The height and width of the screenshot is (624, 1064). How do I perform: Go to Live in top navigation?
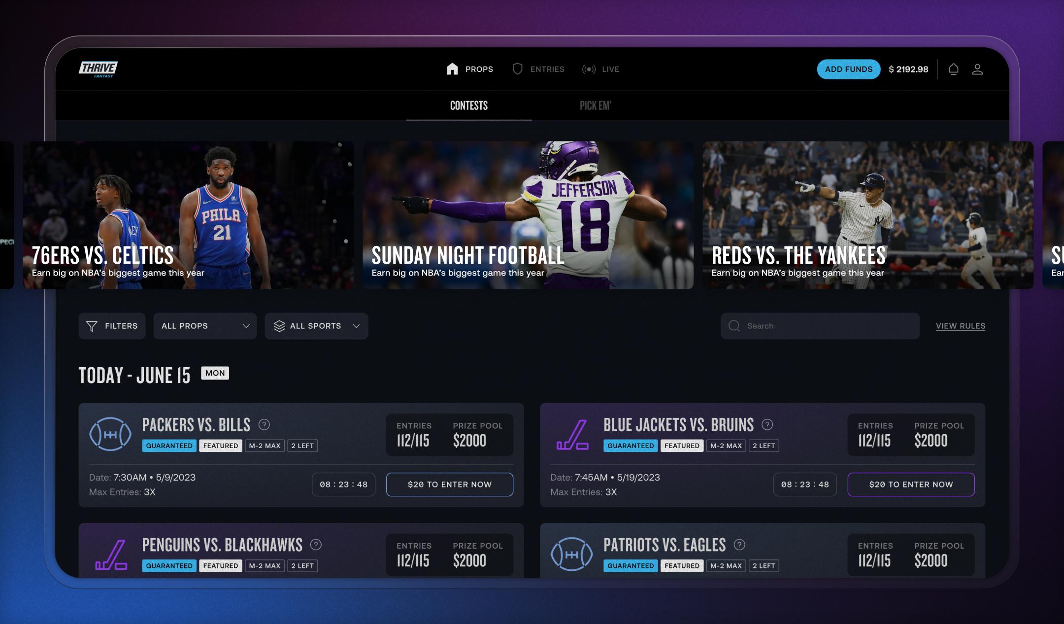coord(600,69)
